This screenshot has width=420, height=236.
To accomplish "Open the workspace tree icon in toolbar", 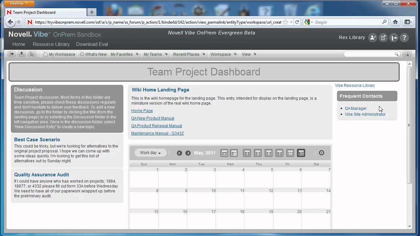I will 32,54.
